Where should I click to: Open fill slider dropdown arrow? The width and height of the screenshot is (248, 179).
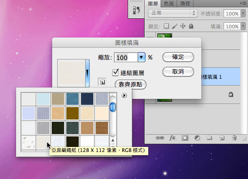(243, 26)
